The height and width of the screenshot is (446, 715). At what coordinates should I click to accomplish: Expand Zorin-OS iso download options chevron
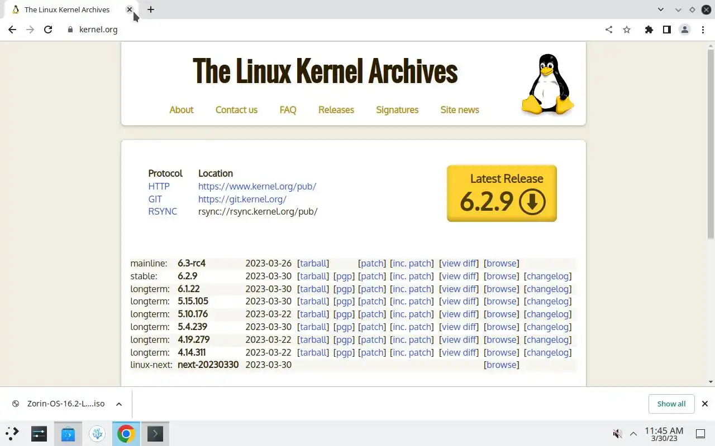click(119, 404)
